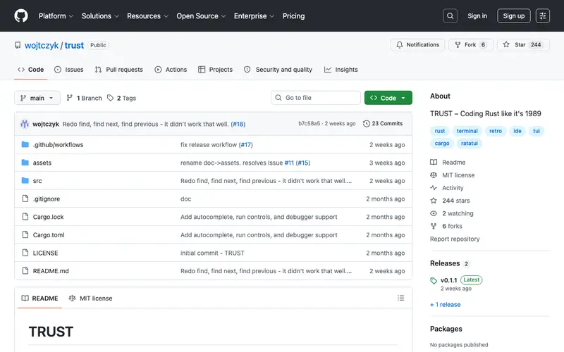Click the eye icon beside 2 watching
The height and width of the screenshot is (352, 564).
pyautogui.click(x=434, y=213)
